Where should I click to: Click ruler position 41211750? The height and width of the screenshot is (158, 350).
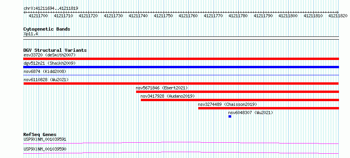[163, 16]
